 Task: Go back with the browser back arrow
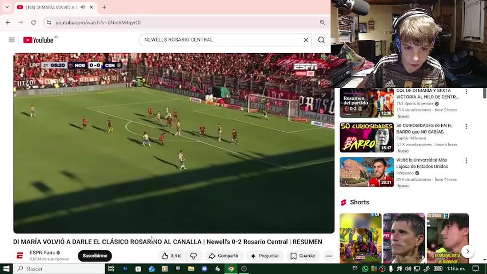[8, 22]
